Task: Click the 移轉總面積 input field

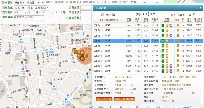Action: pyautogui.click(x=86, y=18)
